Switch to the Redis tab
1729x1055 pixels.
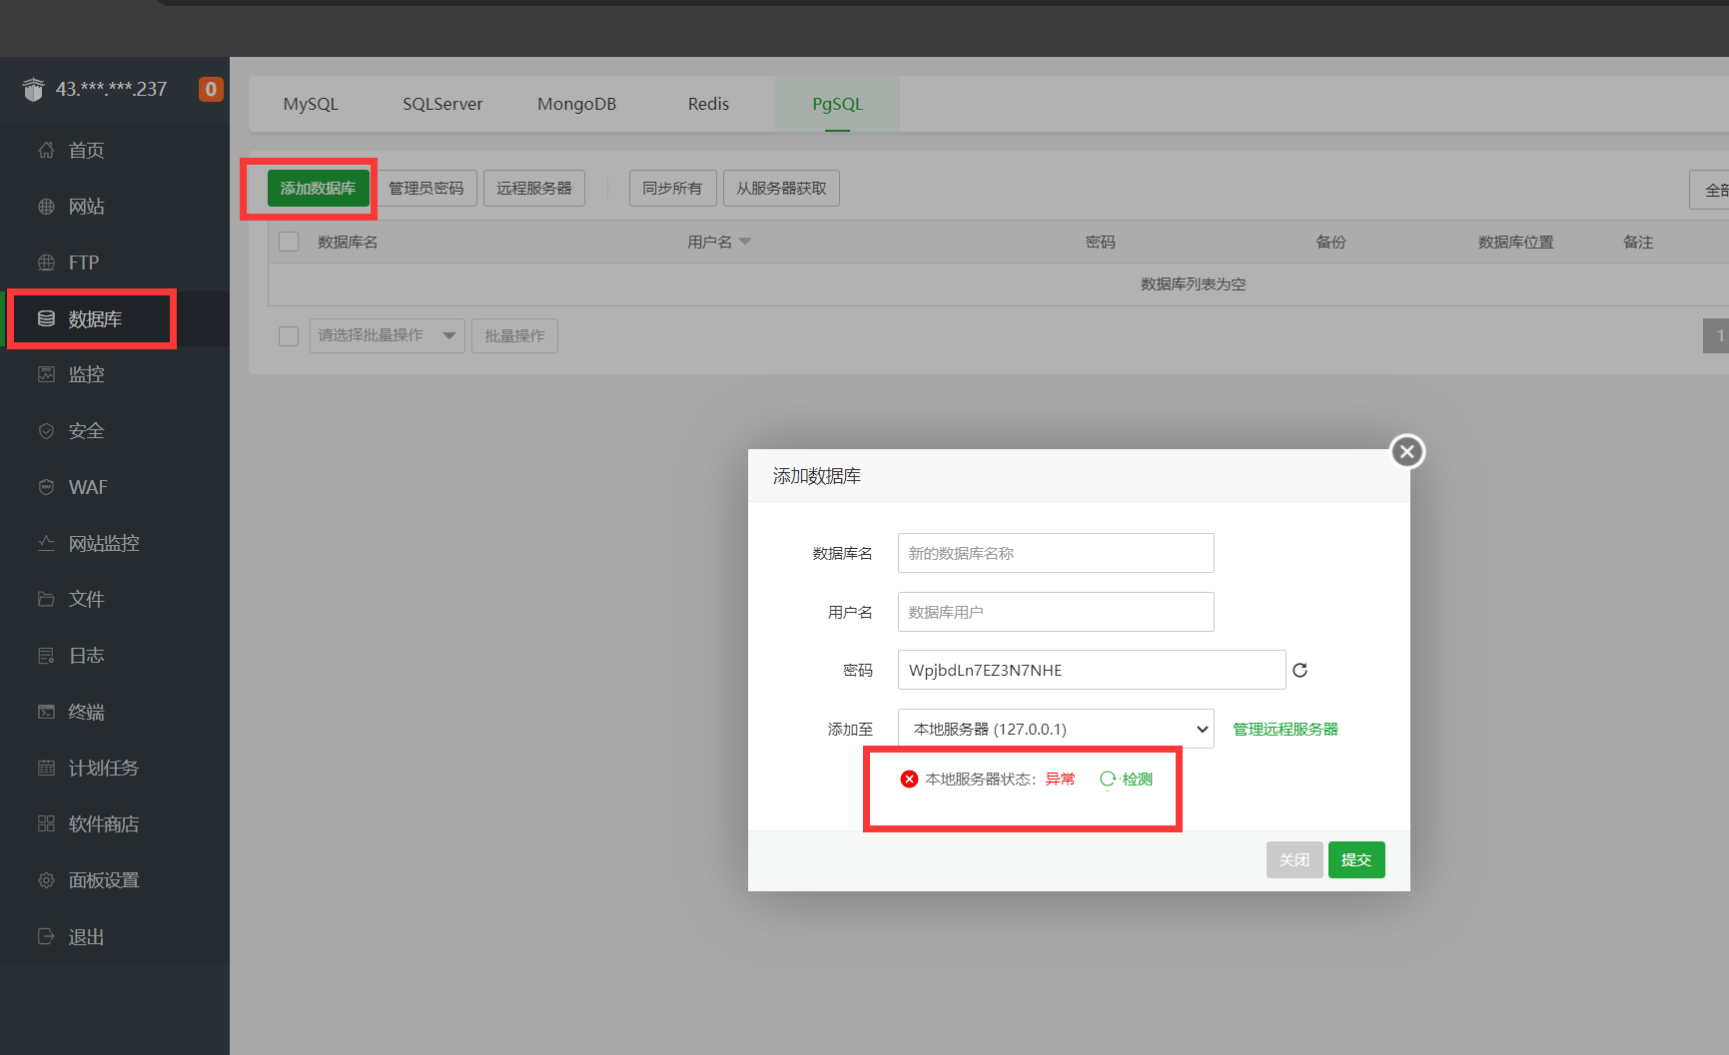[708, 104]
